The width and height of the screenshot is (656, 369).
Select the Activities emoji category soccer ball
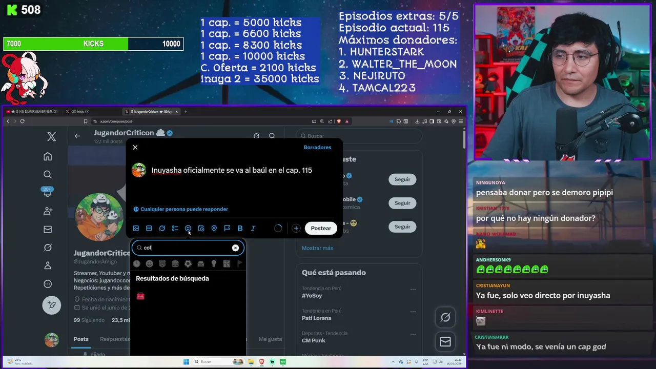(188, 263)
